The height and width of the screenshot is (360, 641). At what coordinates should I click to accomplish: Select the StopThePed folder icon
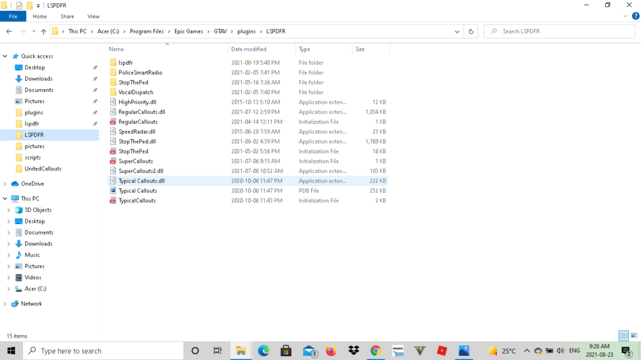113,82
